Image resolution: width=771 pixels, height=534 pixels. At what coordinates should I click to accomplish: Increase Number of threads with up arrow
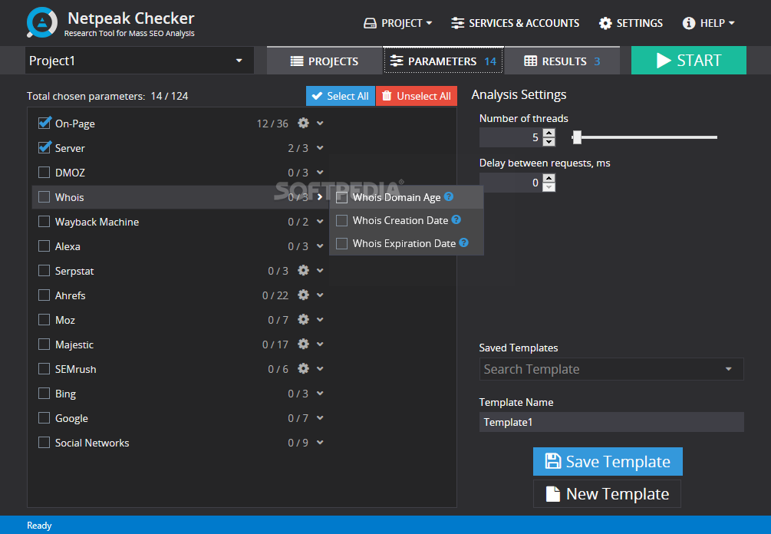[x=549, y=133]
